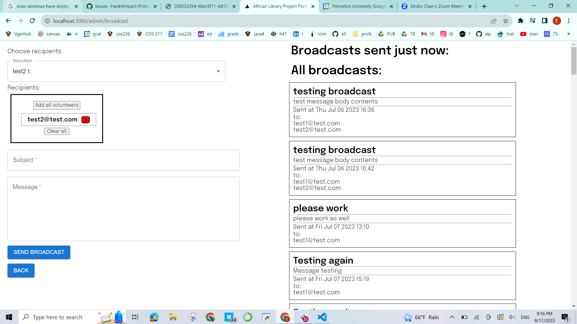Open Chrome's three-dot menu
Image resolution: width=577 pixels, height=324 pixels.
coord(569,21)
